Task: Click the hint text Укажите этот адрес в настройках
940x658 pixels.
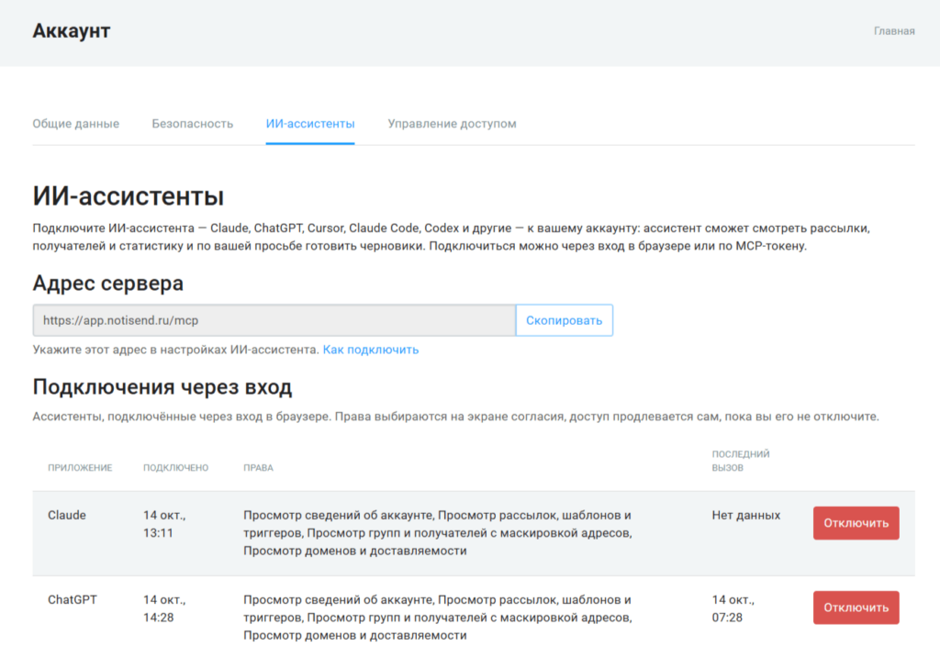Action: click(175, 350)
